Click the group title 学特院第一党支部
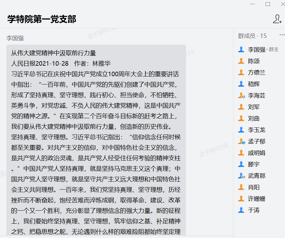This screenshot has height=238, width=285. (x=42, y=19)
